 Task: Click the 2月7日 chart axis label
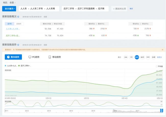(86, 98)
